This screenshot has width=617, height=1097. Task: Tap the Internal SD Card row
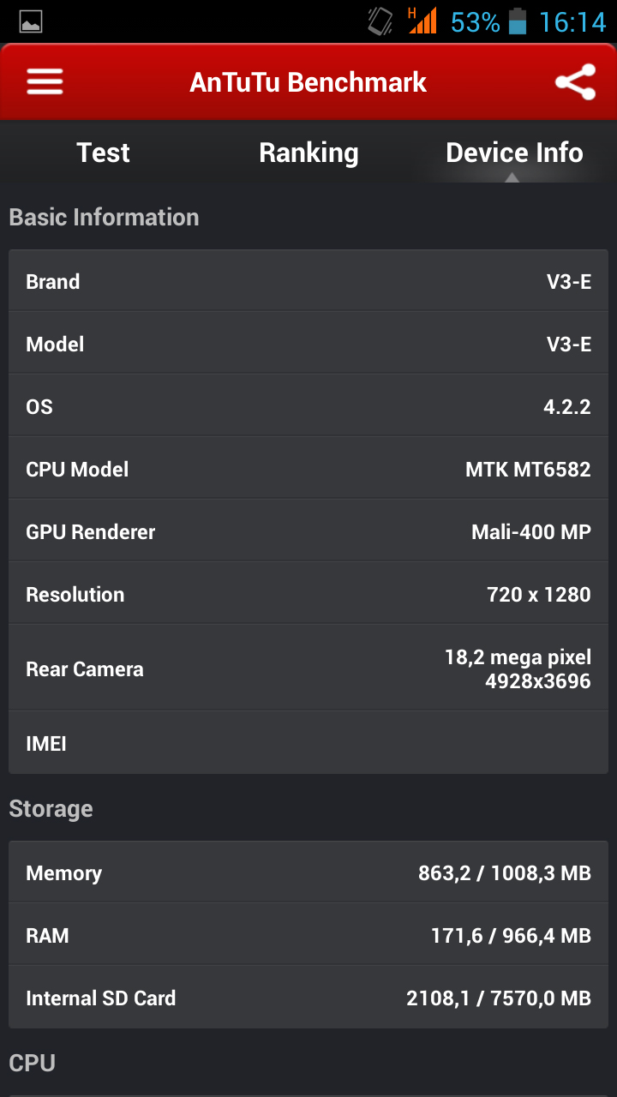(x=308, y=998)
